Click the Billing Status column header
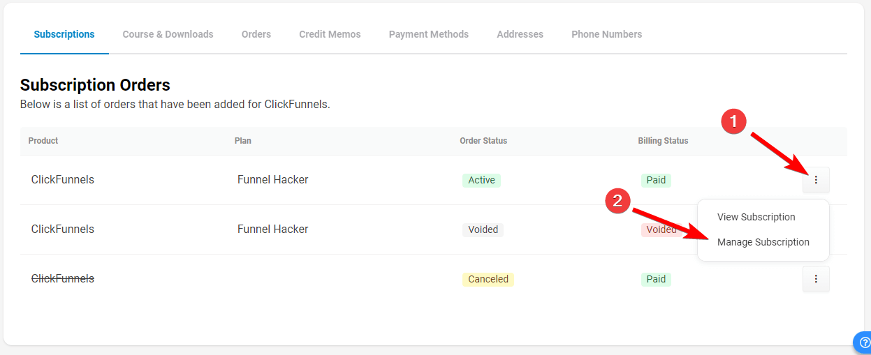871x355 pixels. 663,141
